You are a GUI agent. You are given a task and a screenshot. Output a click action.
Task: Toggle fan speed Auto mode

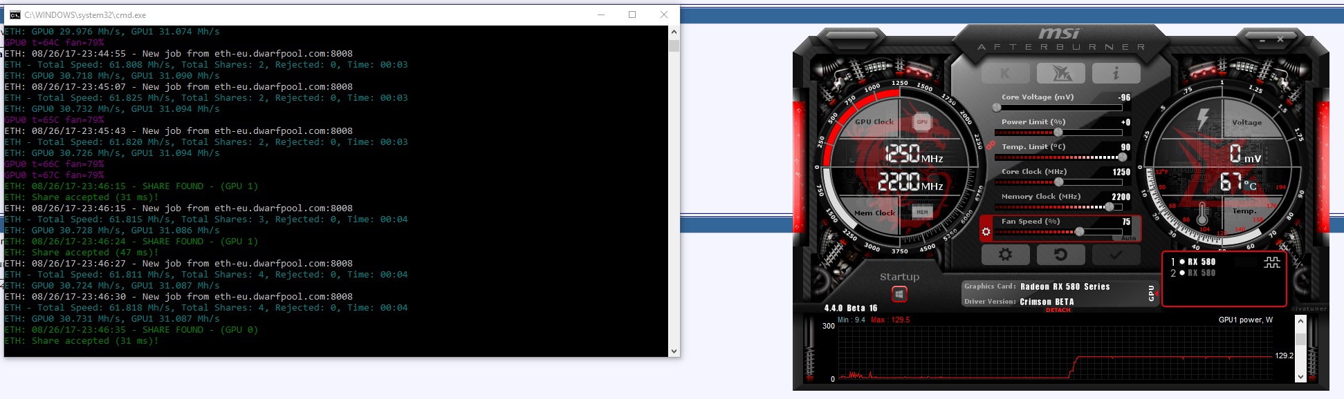[x=1128, y=238]
